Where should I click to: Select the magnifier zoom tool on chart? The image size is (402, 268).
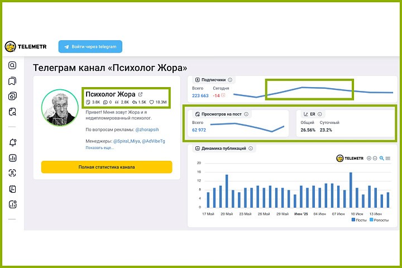coord(381,159)
